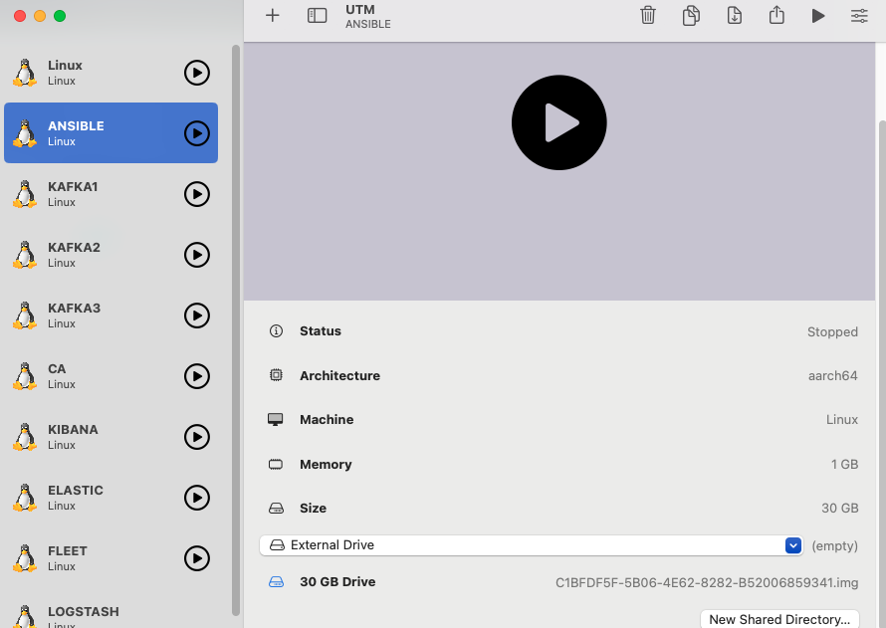Click the ANSIBLE penguin icon
Image resolution: width=886 pixels, height=628 pixels.
pyautogui.click(x=24, y=133)
